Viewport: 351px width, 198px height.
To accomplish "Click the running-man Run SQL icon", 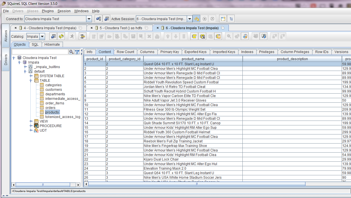I will [72, 36].
